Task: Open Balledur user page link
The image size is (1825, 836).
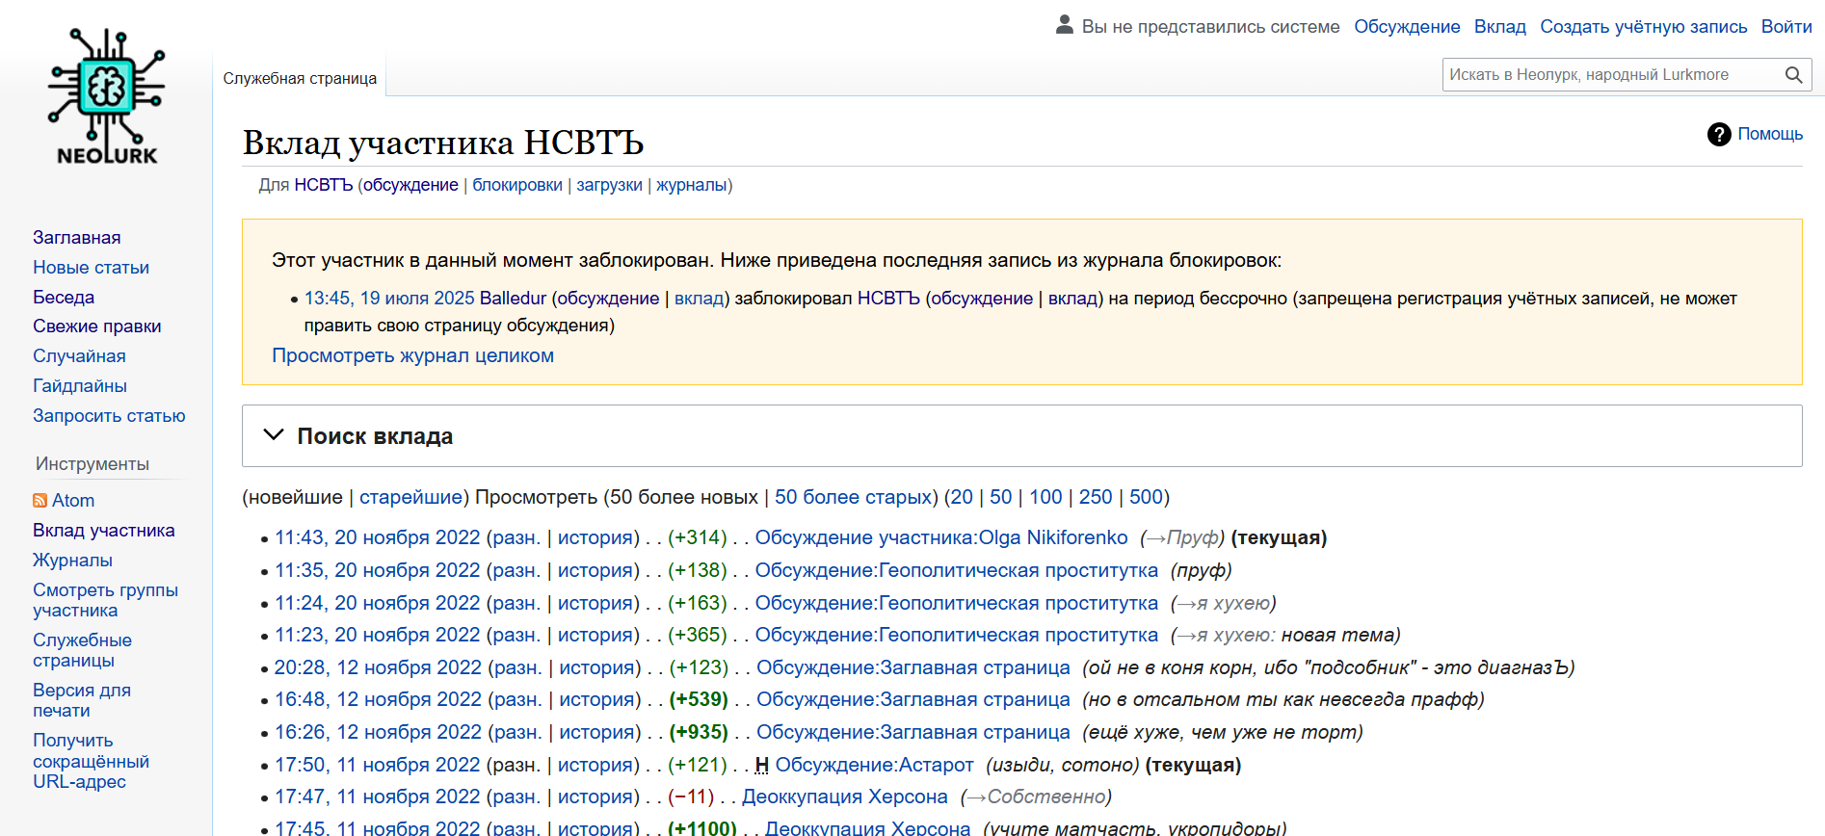Action: (513, 299)
